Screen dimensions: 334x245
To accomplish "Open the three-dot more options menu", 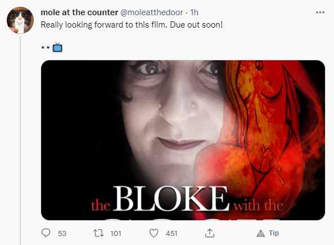I will pyautogui.click(x=320, y=12).
